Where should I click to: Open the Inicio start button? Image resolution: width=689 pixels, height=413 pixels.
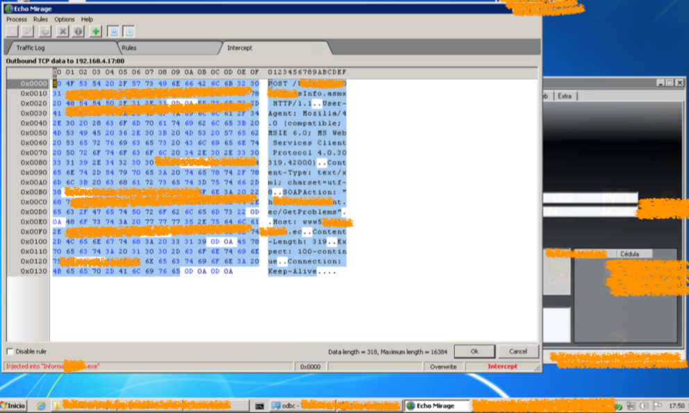click(14, 405)
